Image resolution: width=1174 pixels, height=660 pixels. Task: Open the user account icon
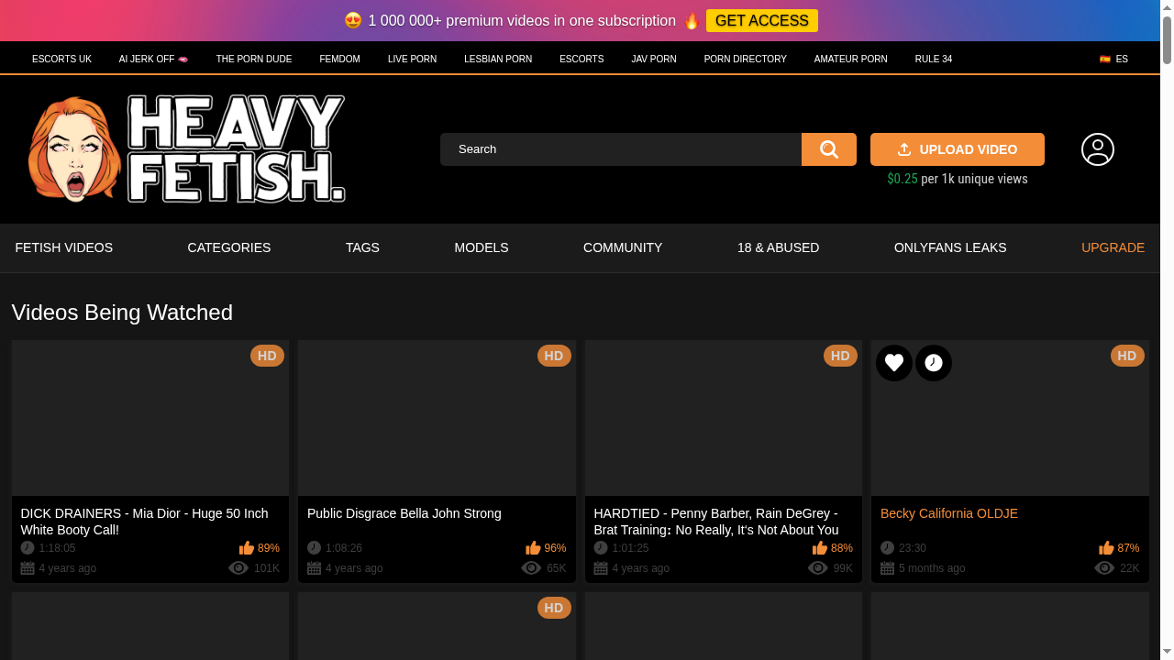(x=1097, y=148)
